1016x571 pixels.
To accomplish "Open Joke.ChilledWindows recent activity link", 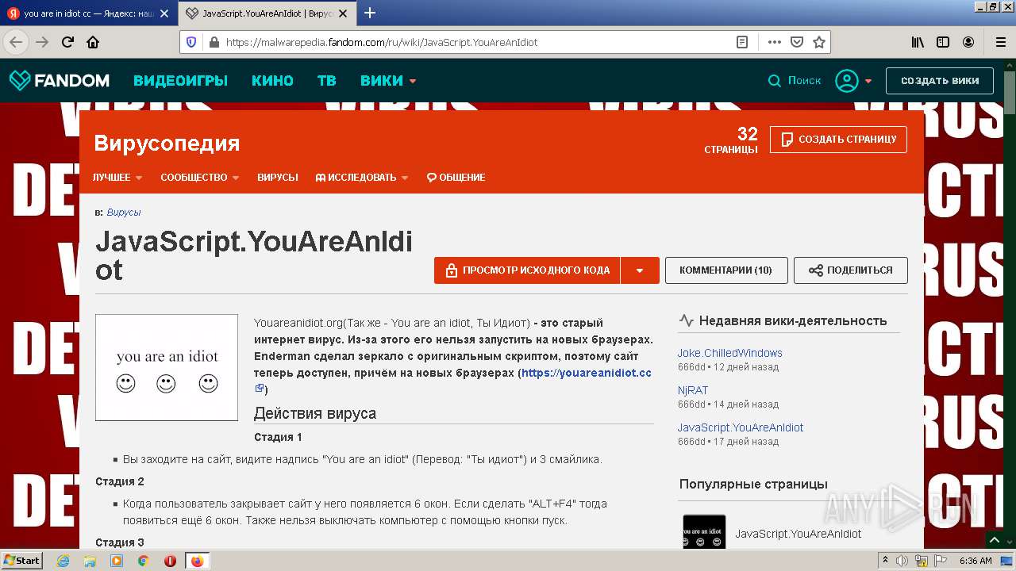I will pos(730,353).
